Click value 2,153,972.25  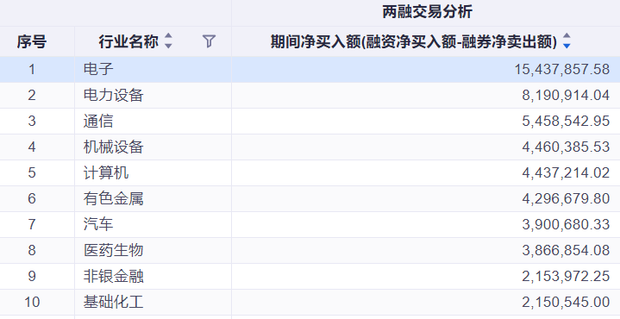point(566,276)
